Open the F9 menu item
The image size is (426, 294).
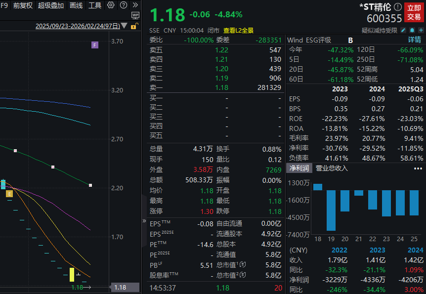pyautogui.click(x=4, y=5)
